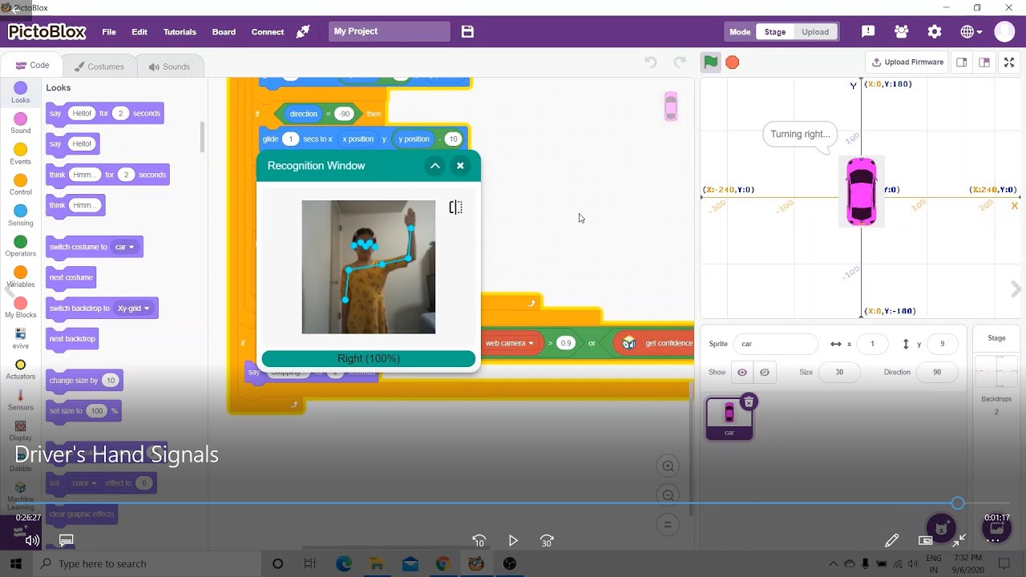
Task: Zoom out on the script workspace
Action: [667, 496]
